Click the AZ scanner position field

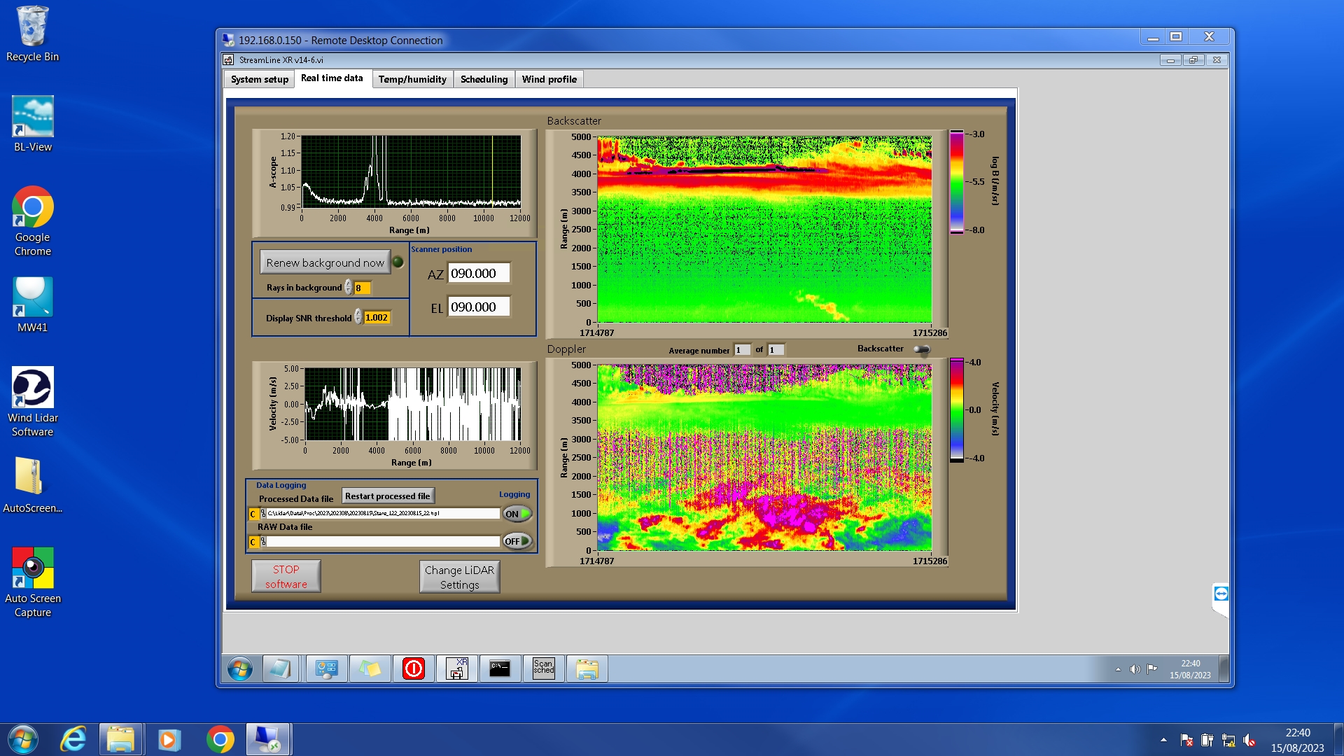(x=479, y=274)
